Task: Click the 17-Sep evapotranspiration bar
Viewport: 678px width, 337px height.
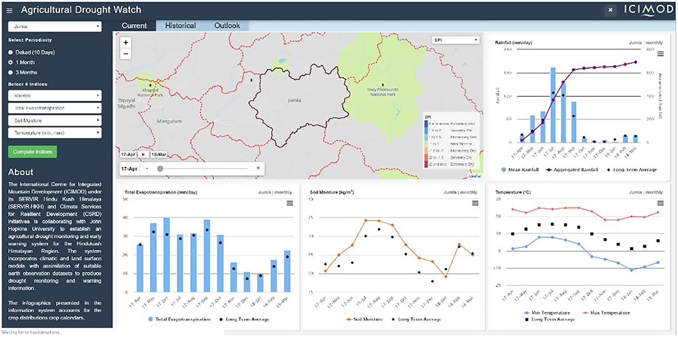Action: 206,256
